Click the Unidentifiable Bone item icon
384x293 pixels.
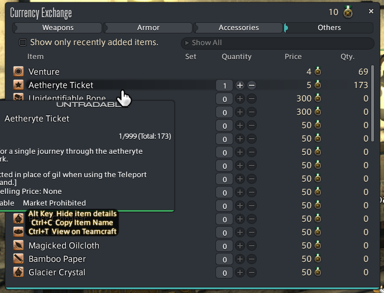pyautogui.click(x=18, y=97)
